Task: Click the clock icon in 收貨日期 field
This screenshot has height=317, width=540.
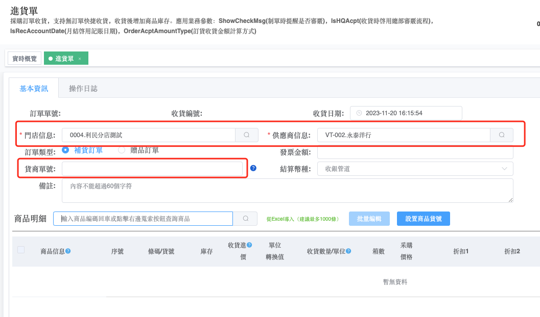Action: (x=359, y=113)
